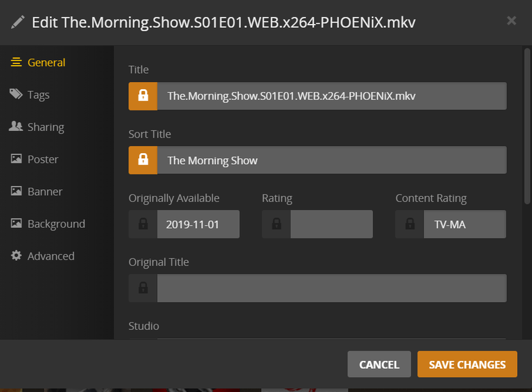Screen dimensions: 532x392
Task: Click the Sort Title input field
Action: (332, 160)
